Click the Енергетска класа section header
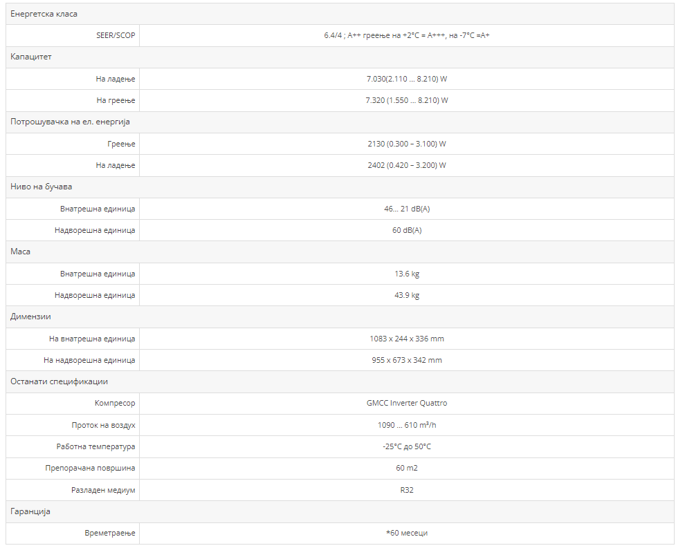Screen dimensions: 676x548 coord(44,14)
